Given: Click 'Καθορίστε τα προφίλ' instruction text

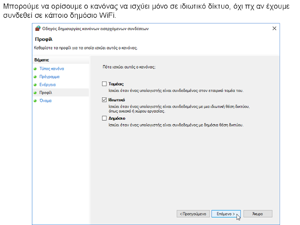Looking at the screenshot, I should tap(86, 48).
